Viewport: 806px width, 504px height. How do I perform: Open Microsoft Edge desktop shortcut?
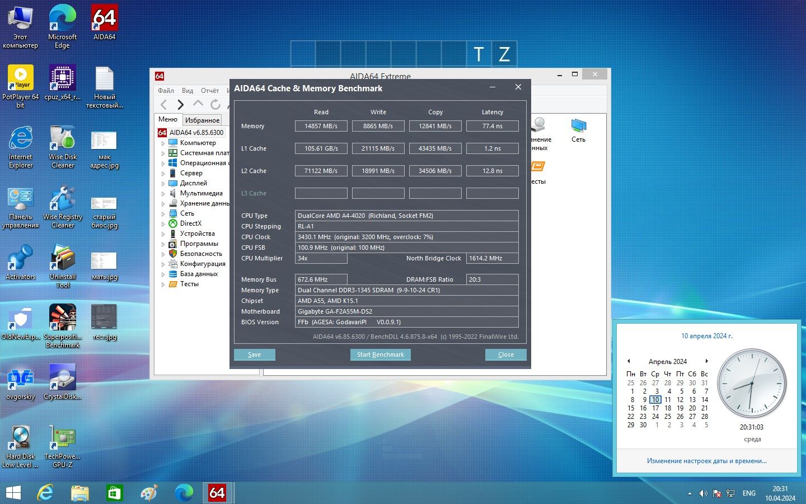click(62, 26)
